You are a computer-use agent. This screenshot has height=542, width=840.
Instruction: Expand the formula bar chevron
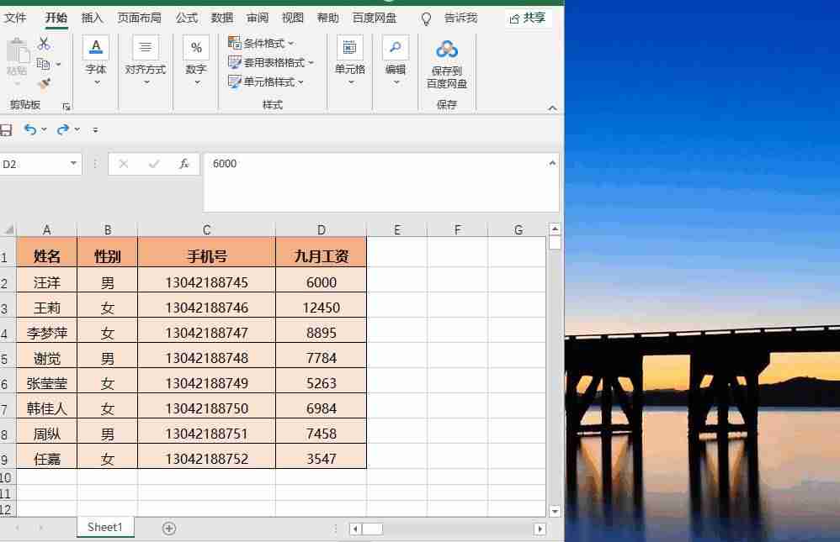coord(552,163)
